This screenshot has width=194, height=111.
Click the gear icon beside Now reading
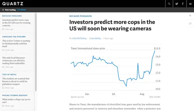click(3, 10)
